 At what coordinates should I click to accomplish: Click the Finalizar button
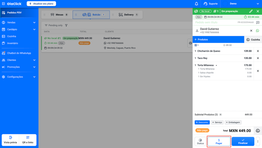243,141
